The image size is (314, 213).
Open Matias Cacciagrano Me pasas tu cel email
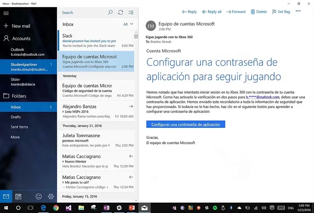96,182
